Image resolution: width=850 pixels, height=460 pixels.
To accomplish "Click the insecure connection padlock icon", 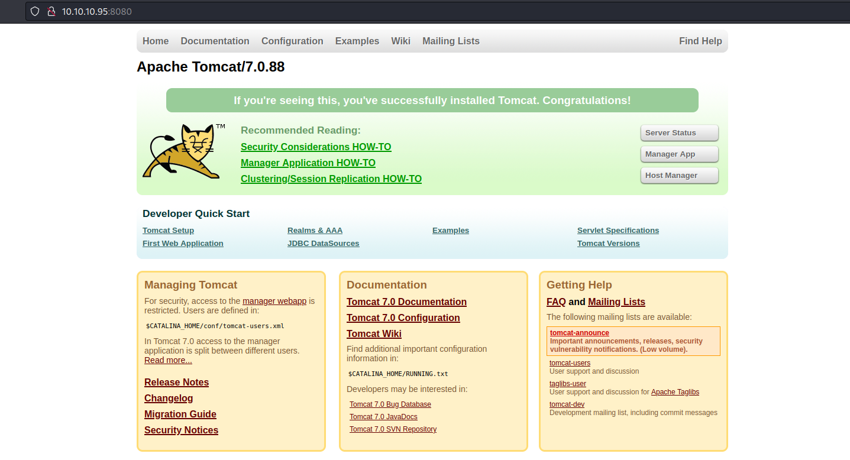I will point(51,11).
